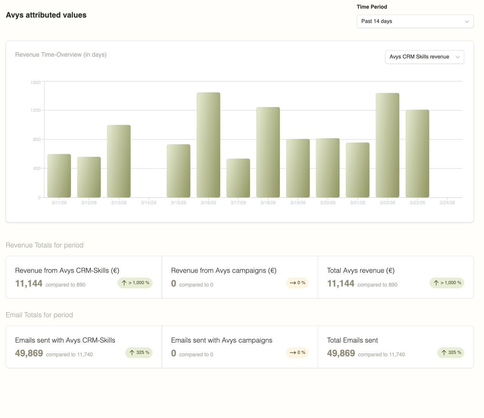
Task: Open the Revenue from Avys CRM-Skills card
Action: click(x=84, y=277)
